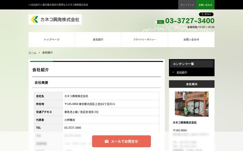
Task: Click the TEL row label in table
Action: (38, 128)
